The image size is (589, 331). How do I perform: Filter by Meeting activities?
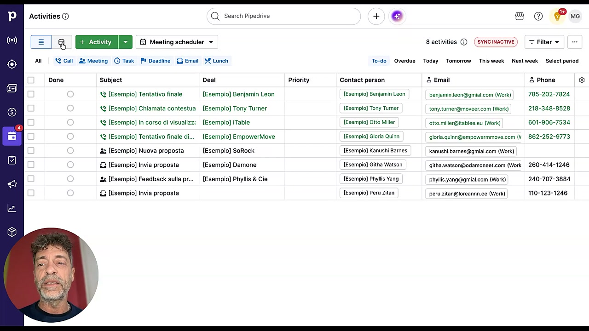point(93,61)
